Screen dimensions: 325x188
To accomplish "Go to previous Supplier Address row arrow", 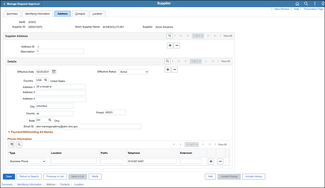I will click(x=188, y=36).
